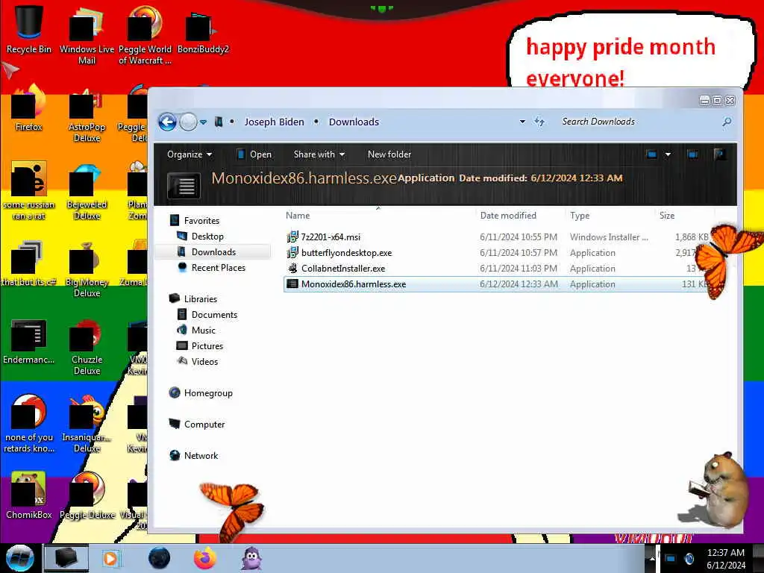Select butterflyondesktop.exe file

346,253
